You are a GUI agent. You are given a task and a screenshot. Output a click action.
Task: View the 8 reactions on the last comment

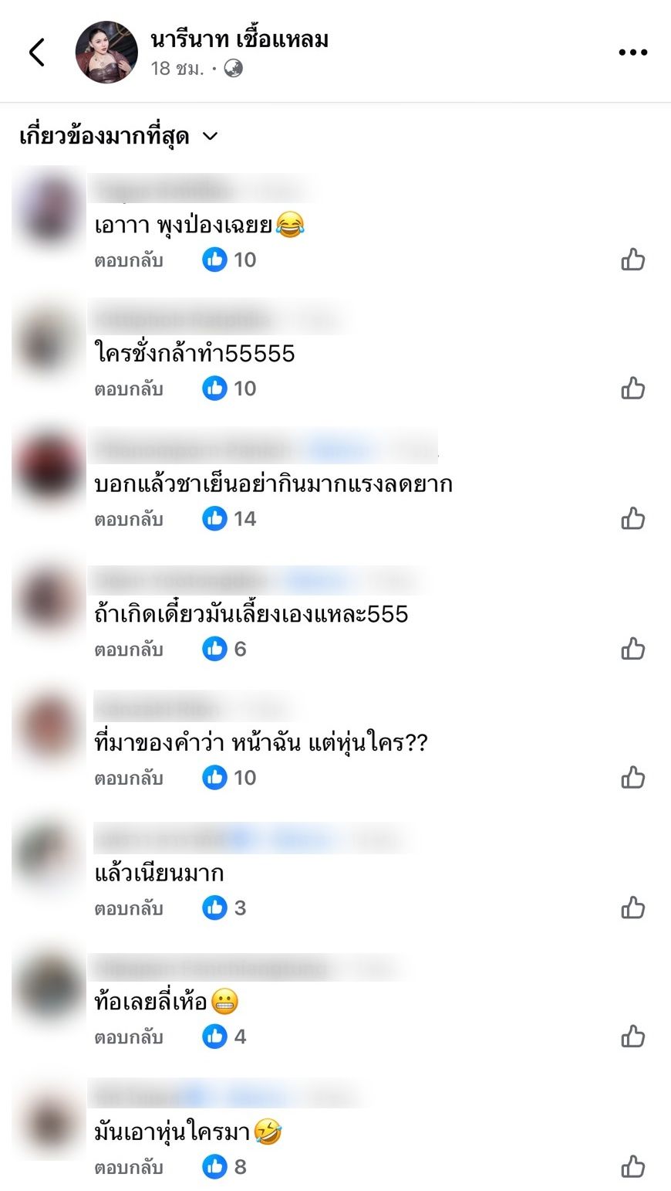click(224, 1166)
